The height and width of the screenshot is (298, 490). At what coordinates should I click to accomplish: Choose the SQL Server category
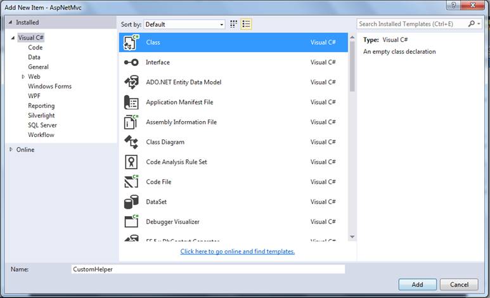pyautogui.click(x=42, y=125)
